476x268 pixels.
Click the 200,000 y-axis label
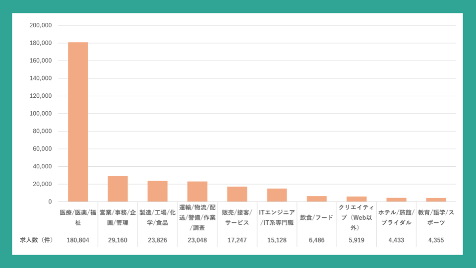coord(41,25)
